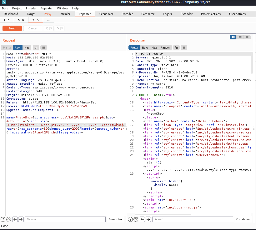This screenshot has width=256, height=230.
Task: Open the User options tab
Action: click(237, 14)
